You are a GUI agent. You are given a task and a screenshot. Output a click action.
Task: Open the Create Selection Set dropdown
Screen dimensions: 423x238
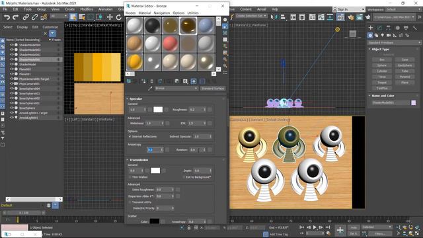point(251,16)
